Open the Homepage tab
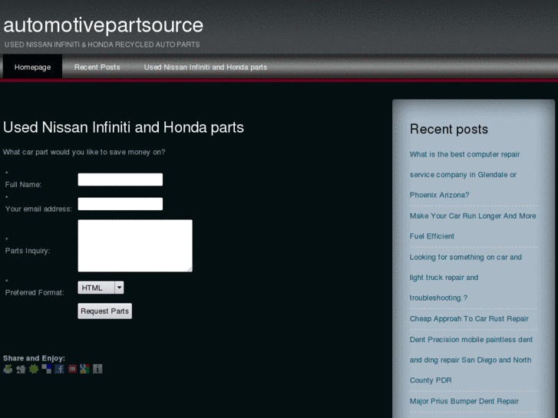This screenshot has height=418, width=558. pyautogui.click(x=32, y=67)
